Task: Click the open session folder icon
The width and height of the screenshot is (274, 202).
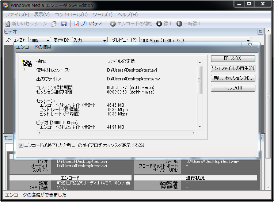Action: click(x=54, y=24)
